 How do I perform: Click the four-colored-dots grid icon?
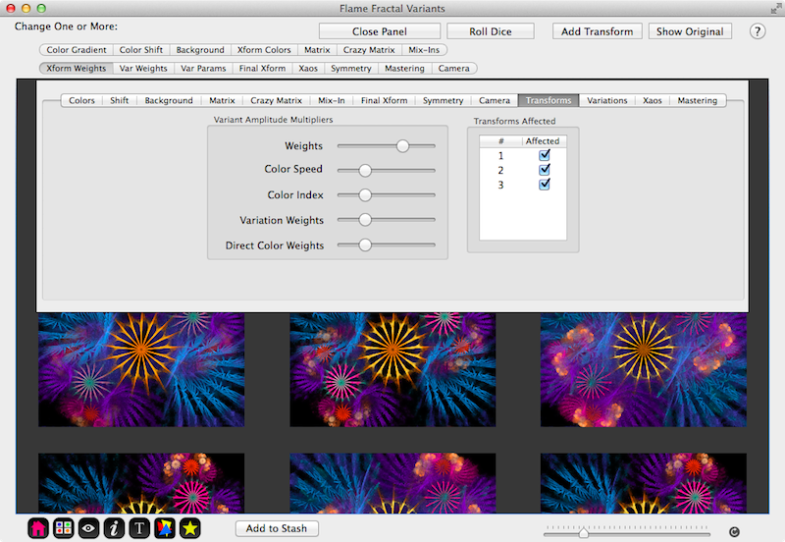[x=64, y=528]
